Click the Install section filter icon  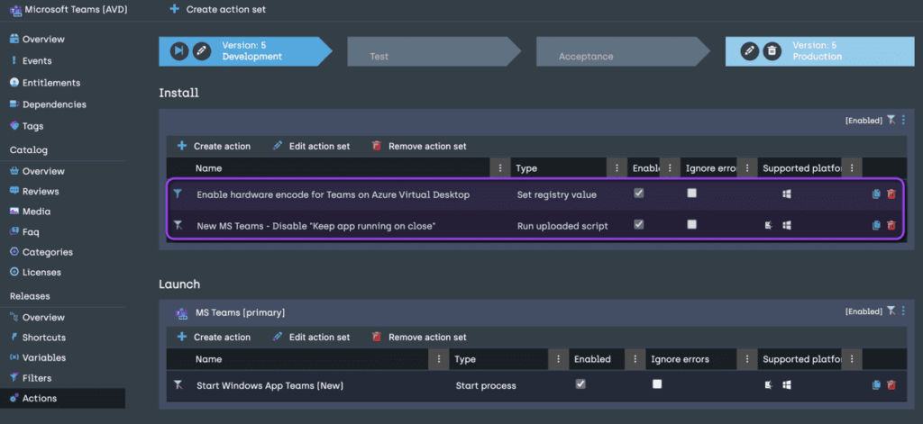[891, 120]
